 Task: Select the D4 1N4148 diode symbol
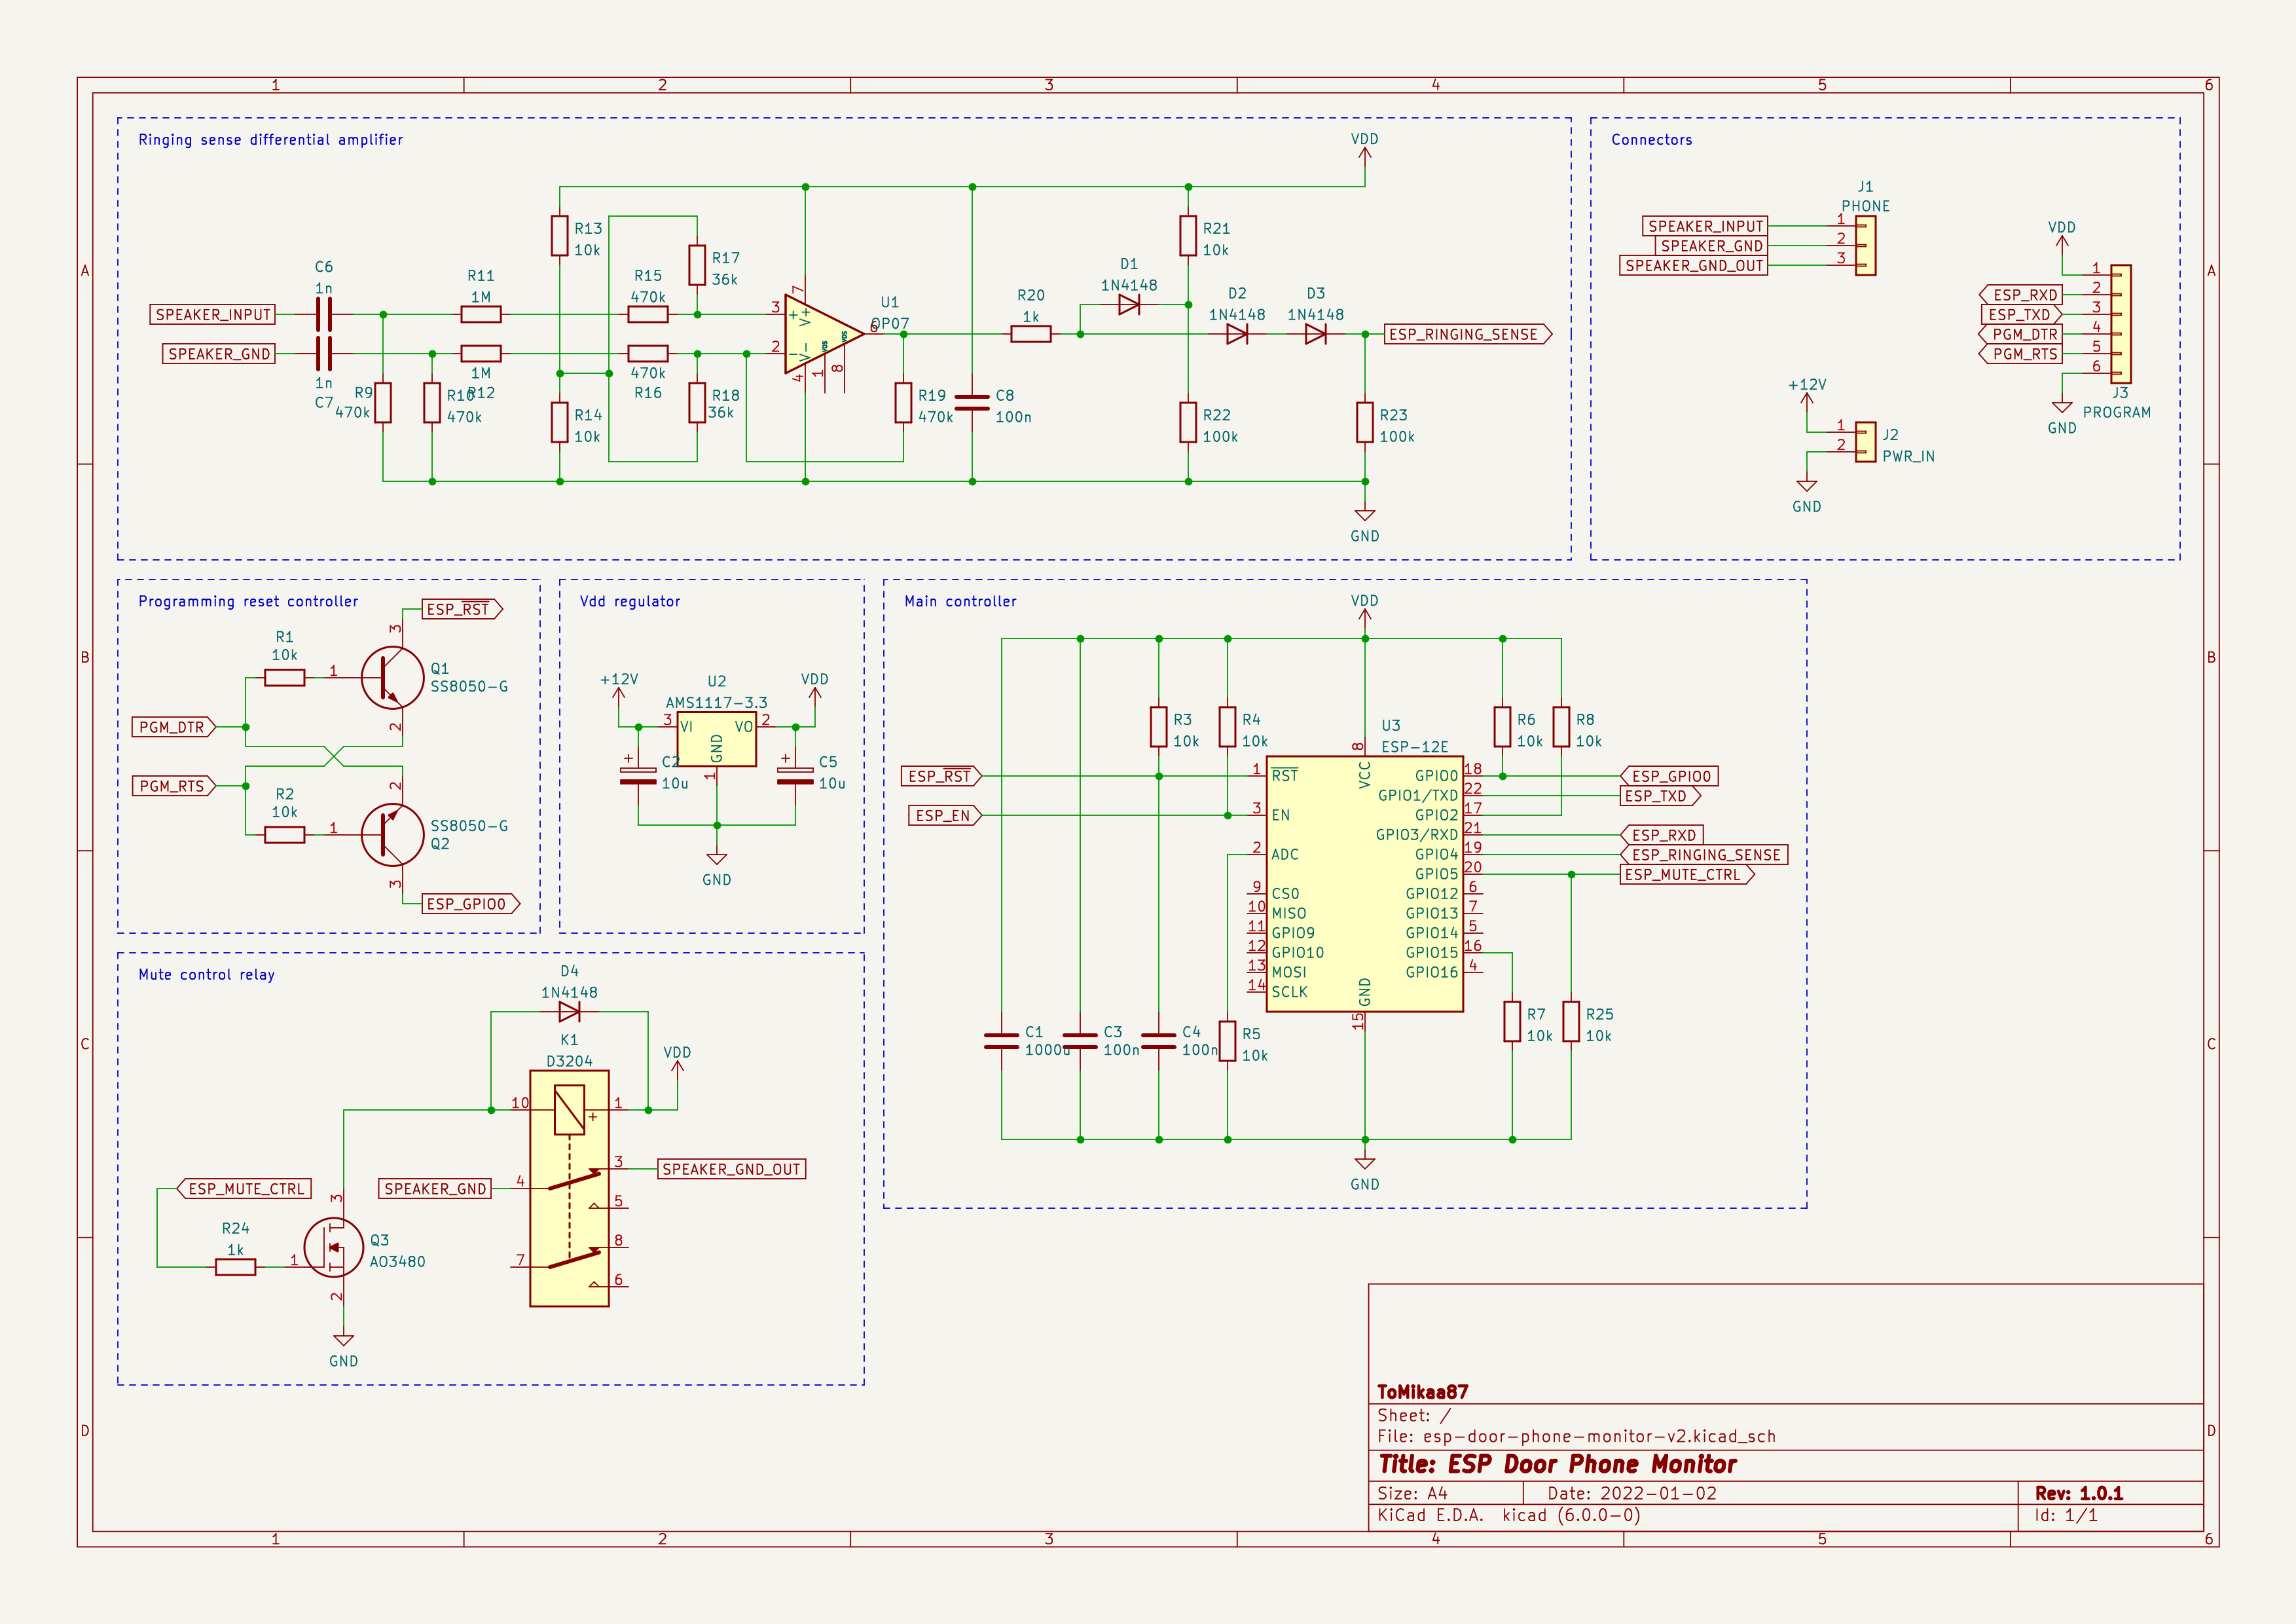click(x=570, y=1012)
